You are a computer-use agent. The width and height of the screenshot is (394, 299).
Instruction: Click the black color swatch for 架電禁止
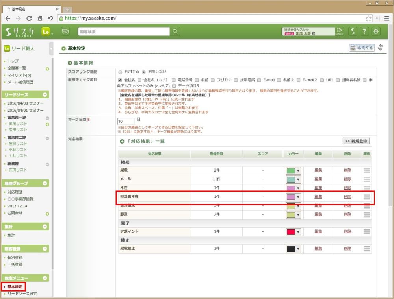pyautogui.click(x=291, y=249)
